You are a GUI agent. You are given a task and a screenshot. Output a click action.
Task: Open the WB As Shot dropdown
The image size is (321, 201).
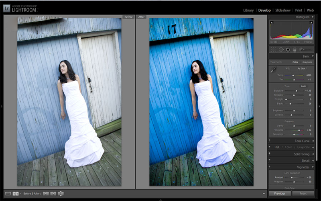click(x=302, y=68)
